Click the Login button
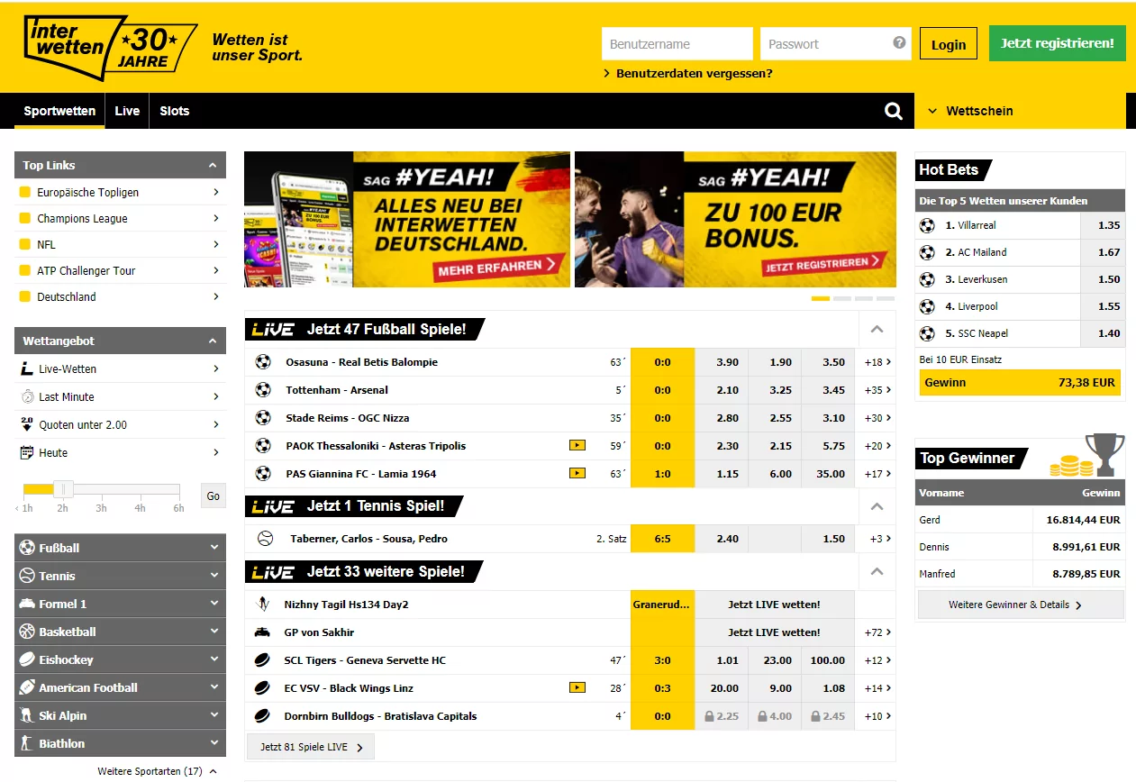This screenshot has height=782, width=1136. [949, 44]
